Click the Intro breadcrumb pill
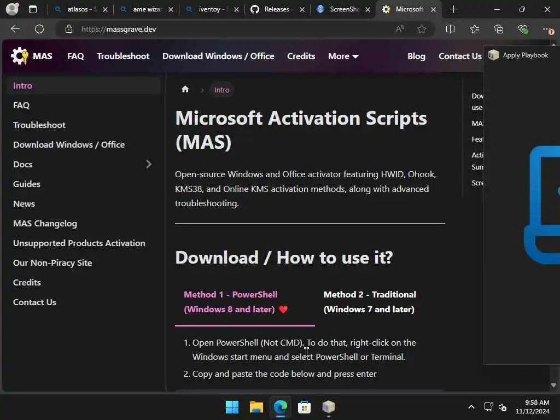The width and height of the screenshot is (560, 420). pos(222,90)
